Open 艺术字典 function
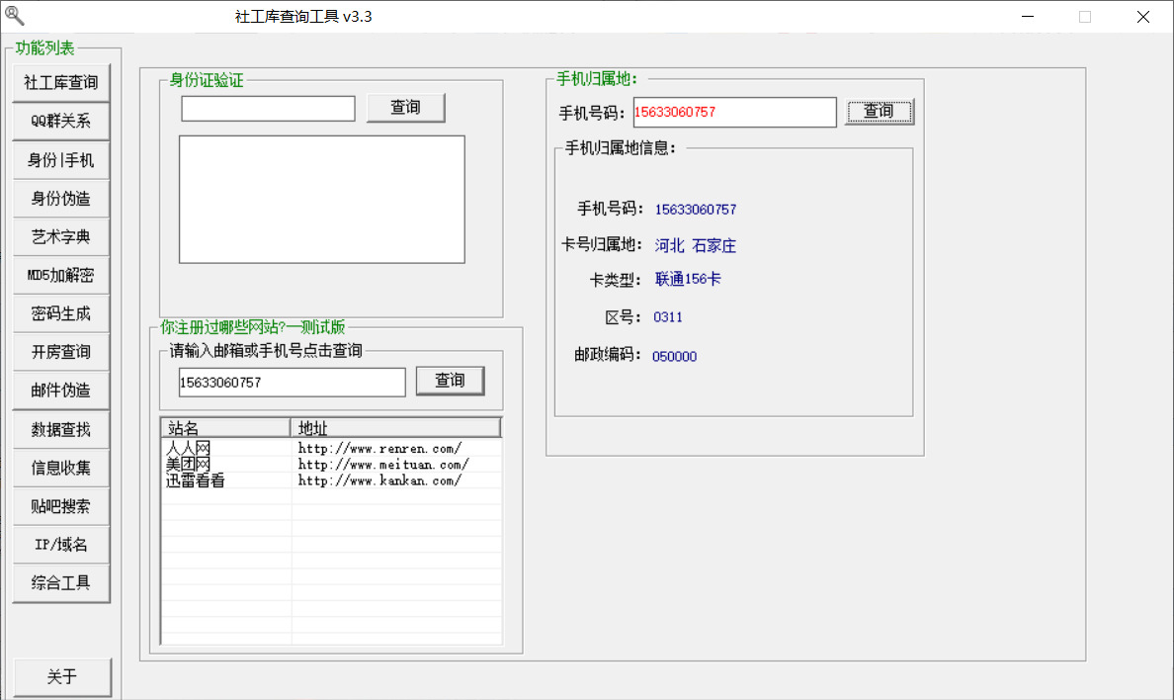This screenshot has width=1174, height=700. (x=60, y=237)
